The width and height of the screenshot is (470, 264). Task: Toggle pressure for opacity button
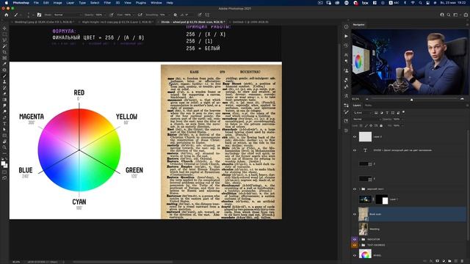point(112,15)
